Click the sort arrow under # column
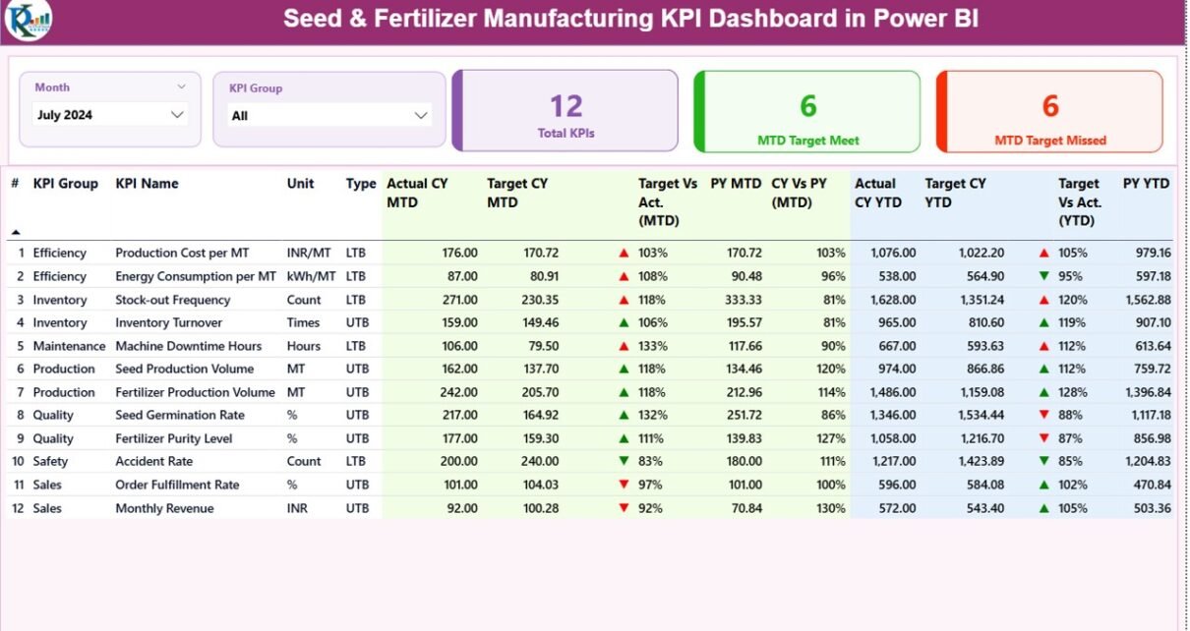The image size is (1190, 631). (15, 232)
